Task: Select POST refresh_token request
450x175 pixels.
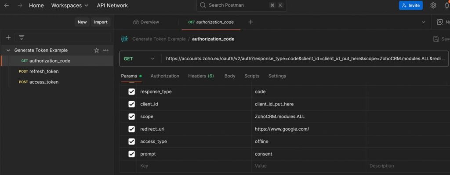Action: click(x=58, y=71)
